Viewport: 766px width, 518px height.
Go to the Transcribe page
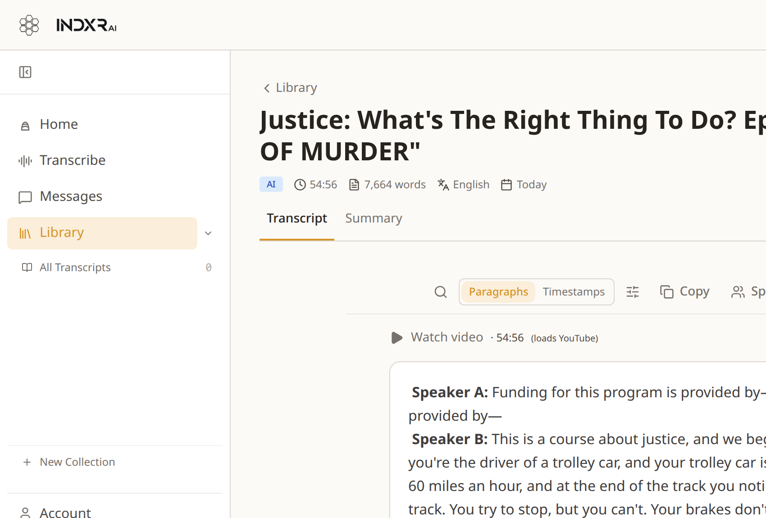tap(102, 160)
